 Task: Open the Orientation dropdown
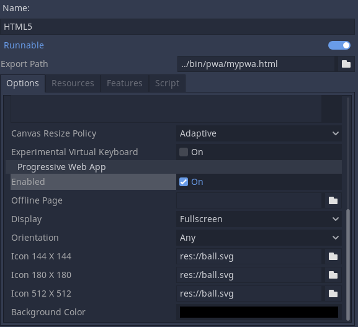point(259,238)
